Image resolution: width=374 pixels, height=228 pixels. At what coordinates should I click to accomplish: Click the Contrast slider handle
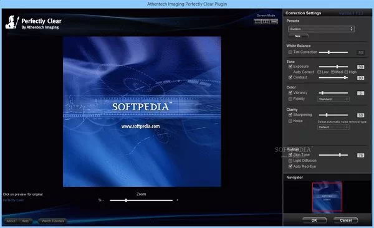(x=345, y=77)
